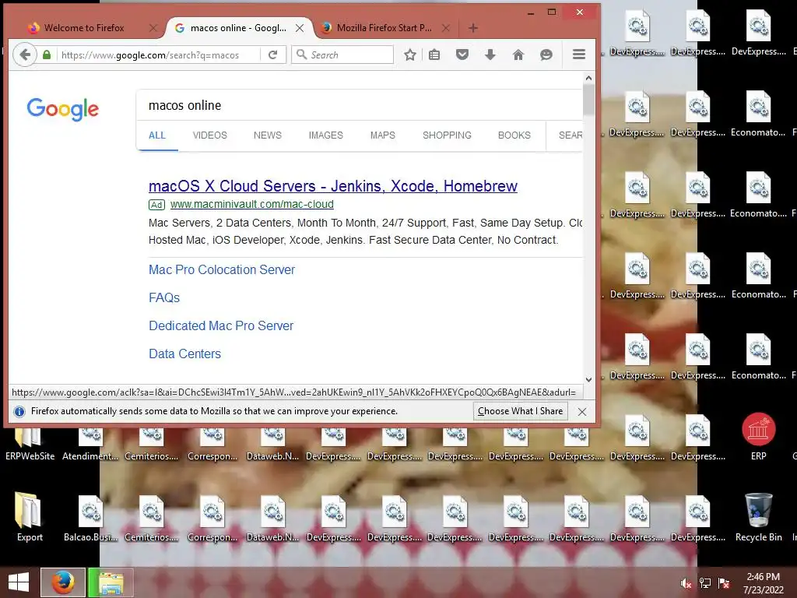Bookmark this page with star icon
Viewport: 797px width, 598px height.
[409, 55]
